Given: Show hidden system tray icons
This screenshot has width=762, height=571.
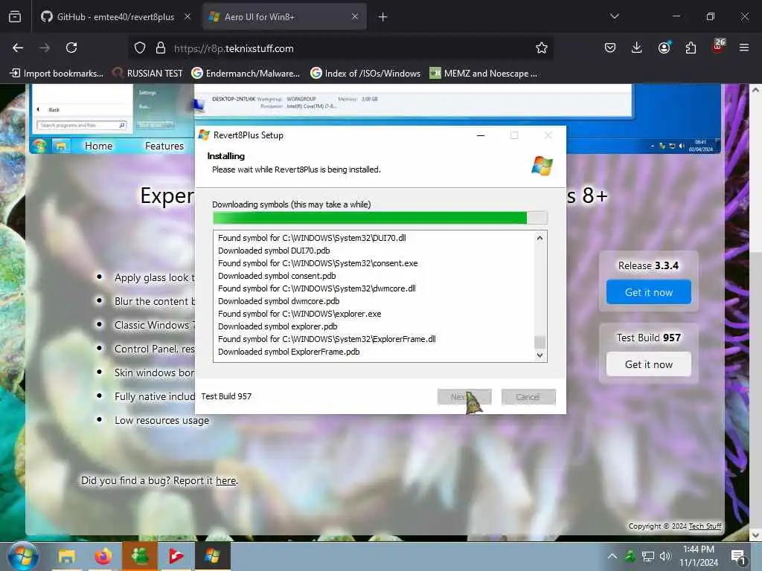Looking at the screenshot, I should 612,556.
